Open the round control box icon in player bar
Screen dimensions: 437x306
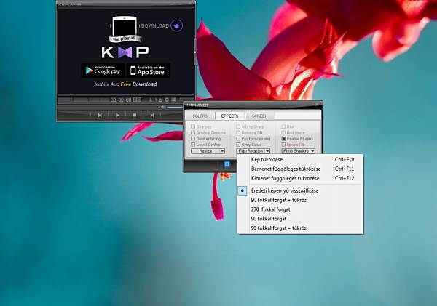(x=167, y=100)
